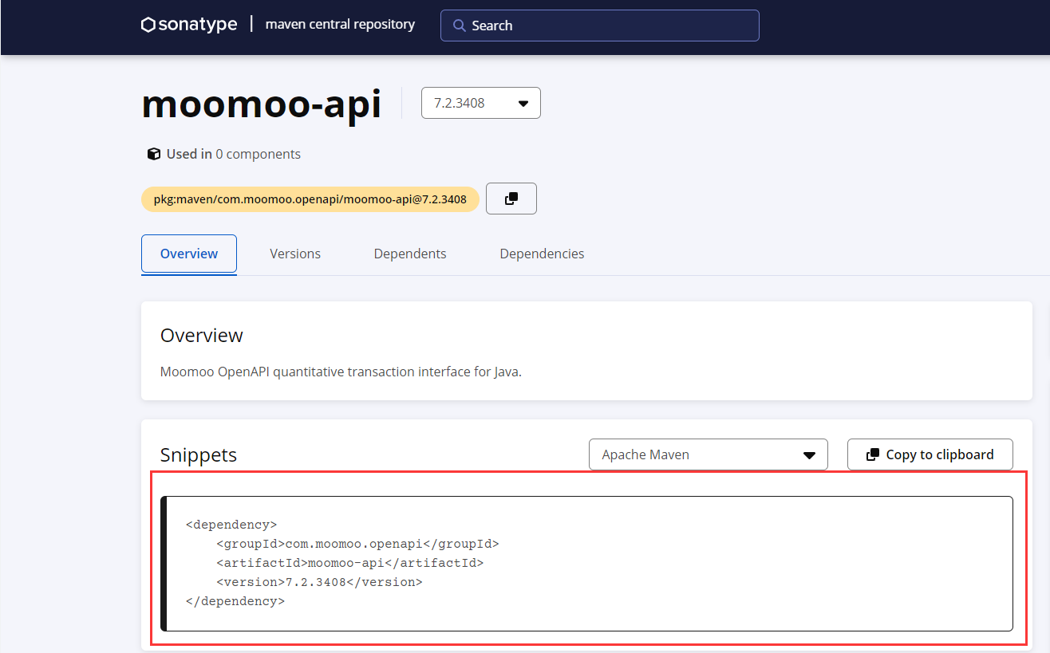The height and width of the screenshot is (653, 1050).
Task: Click inside the dependency XML snippet box
Action: (586, 563)
